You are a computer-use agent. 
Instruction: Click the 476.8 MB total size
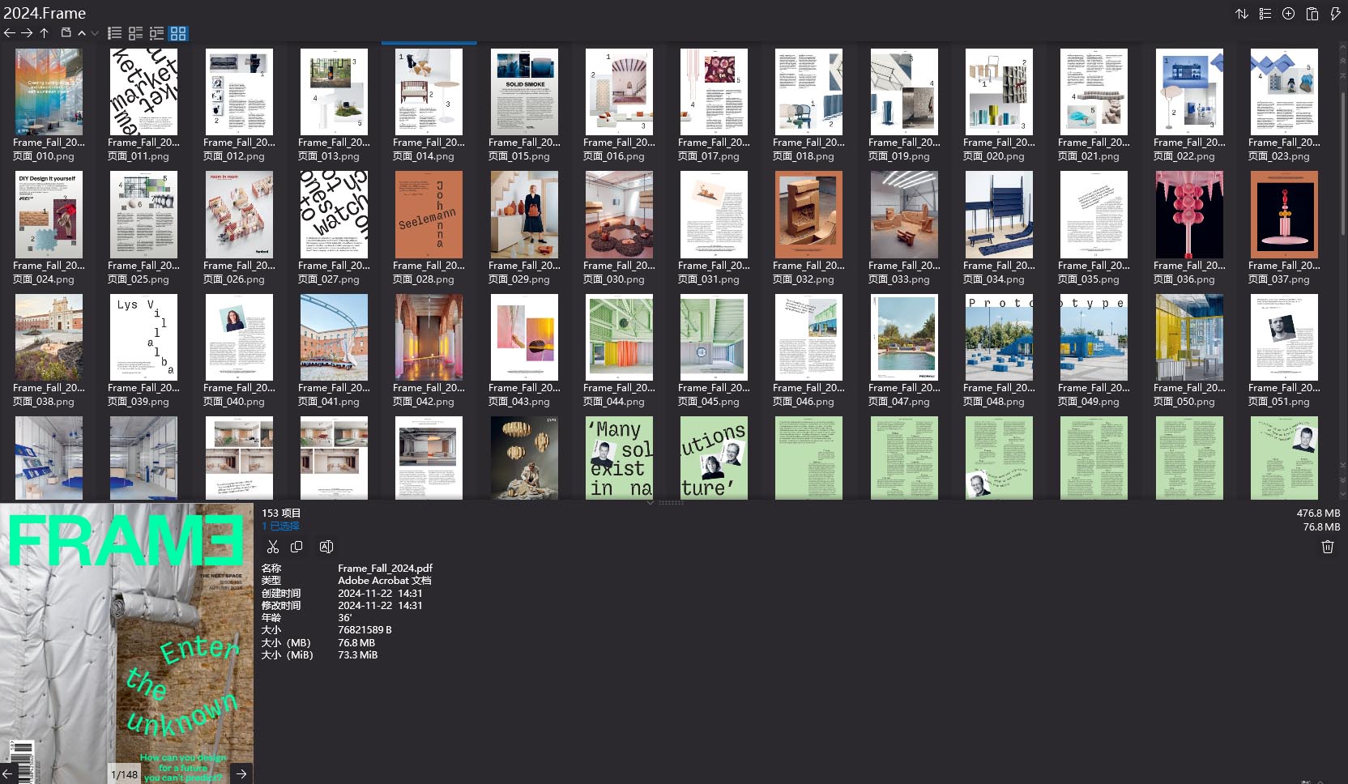1318,513
